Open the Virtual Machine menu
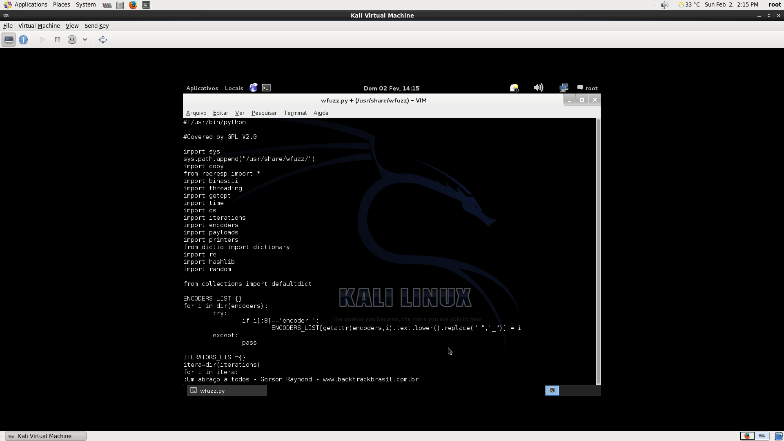 coord(39,26)
